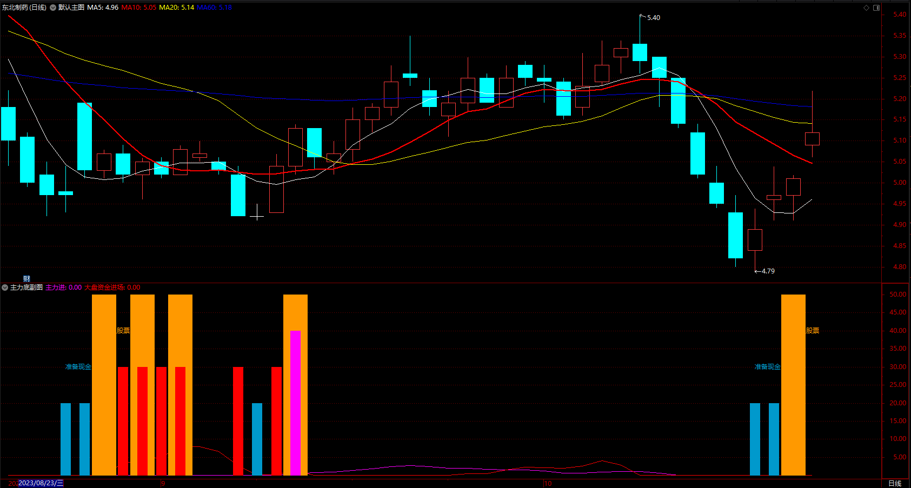The width and height of the screenshot is (911, 488).
Task: Toggle the side panel layout icon
Action: pos(876,8)
